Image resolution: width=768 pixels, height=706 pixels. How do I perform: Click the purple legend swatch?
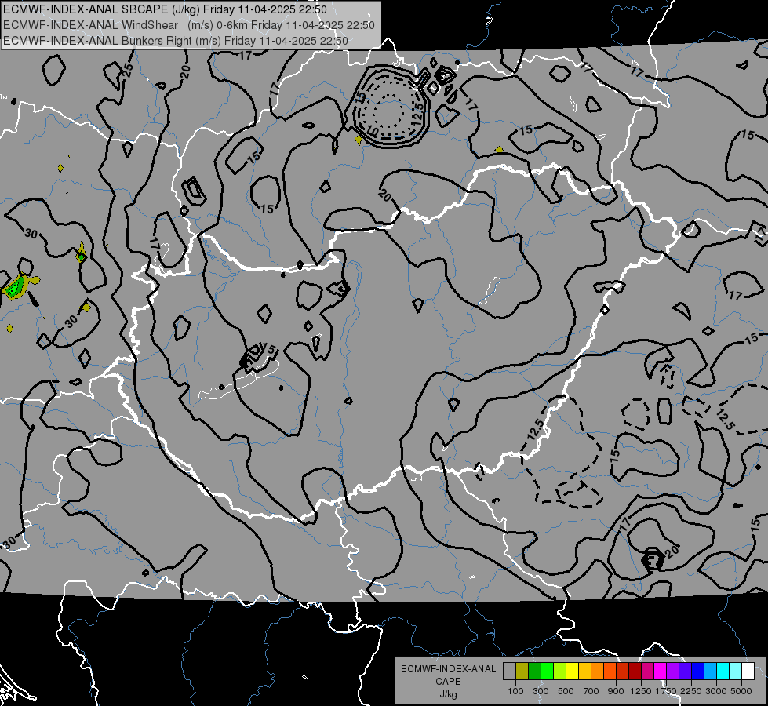tap(673, 671)
